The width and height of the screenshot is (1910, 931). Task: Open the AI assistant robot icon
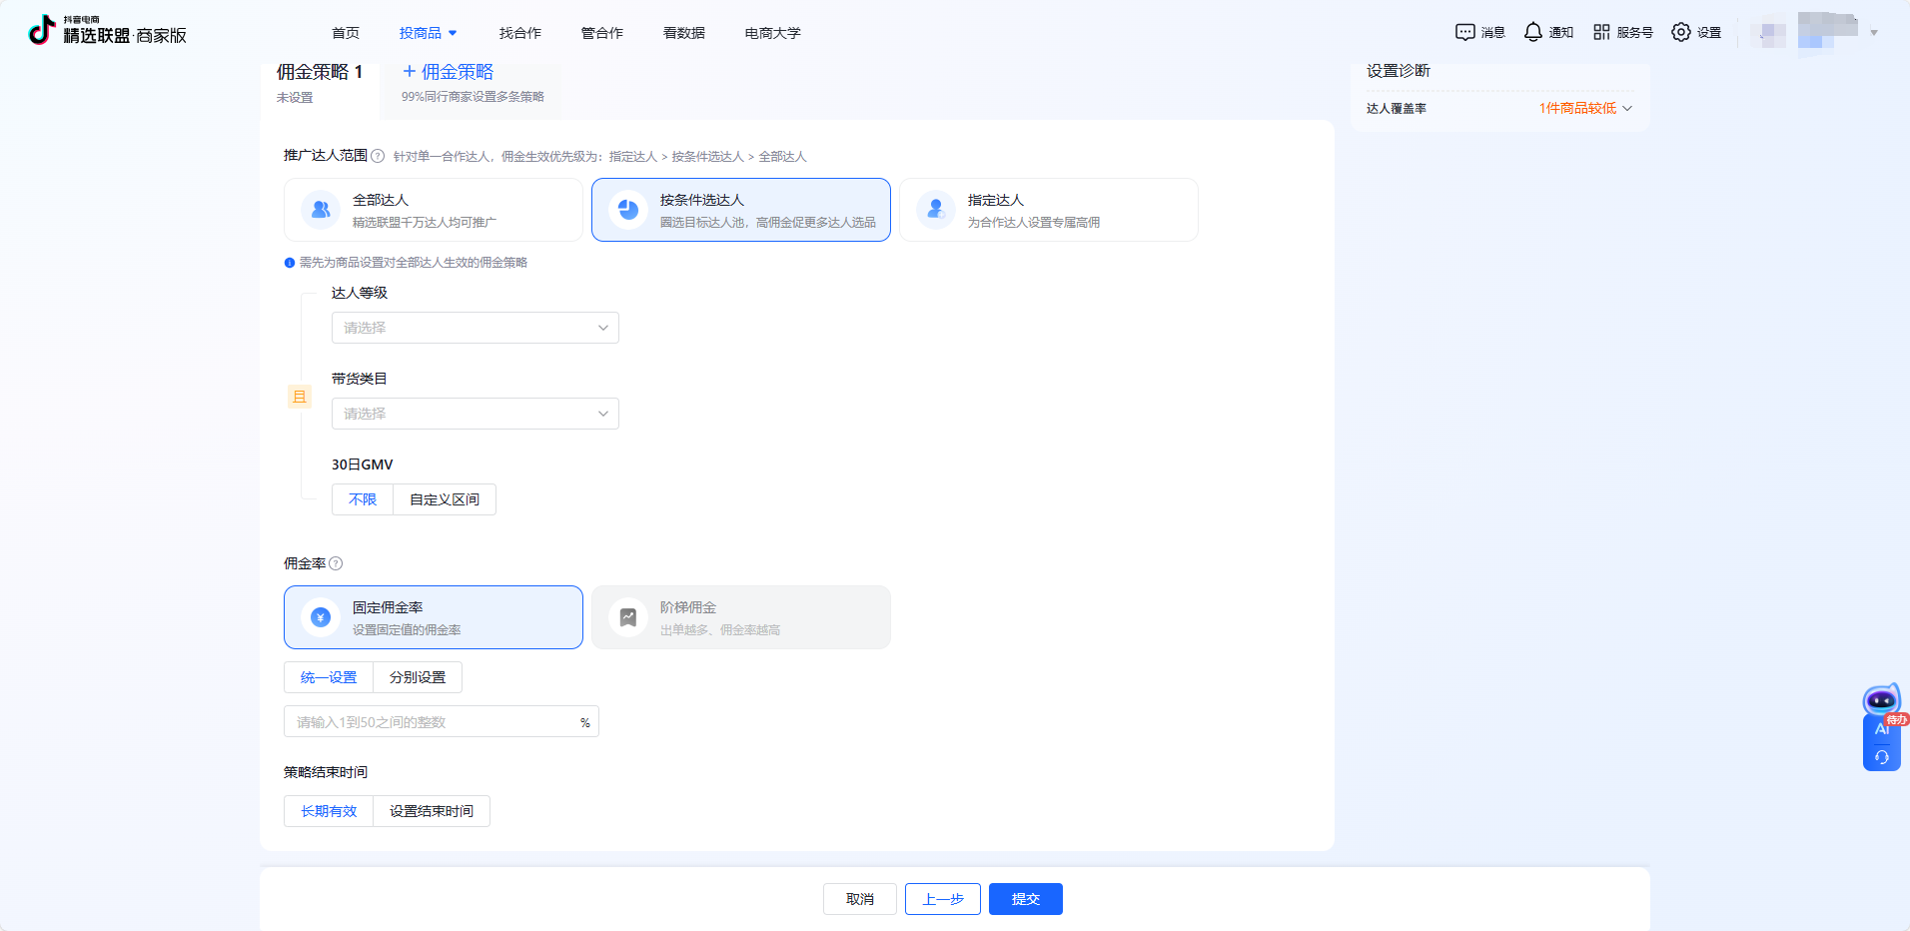point(1881,701)
